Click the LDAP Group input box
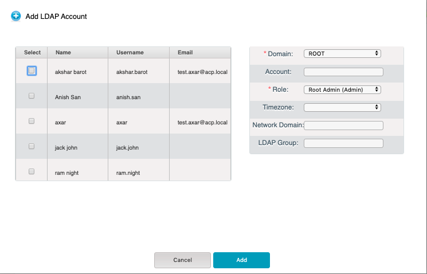 pos(343,143)
